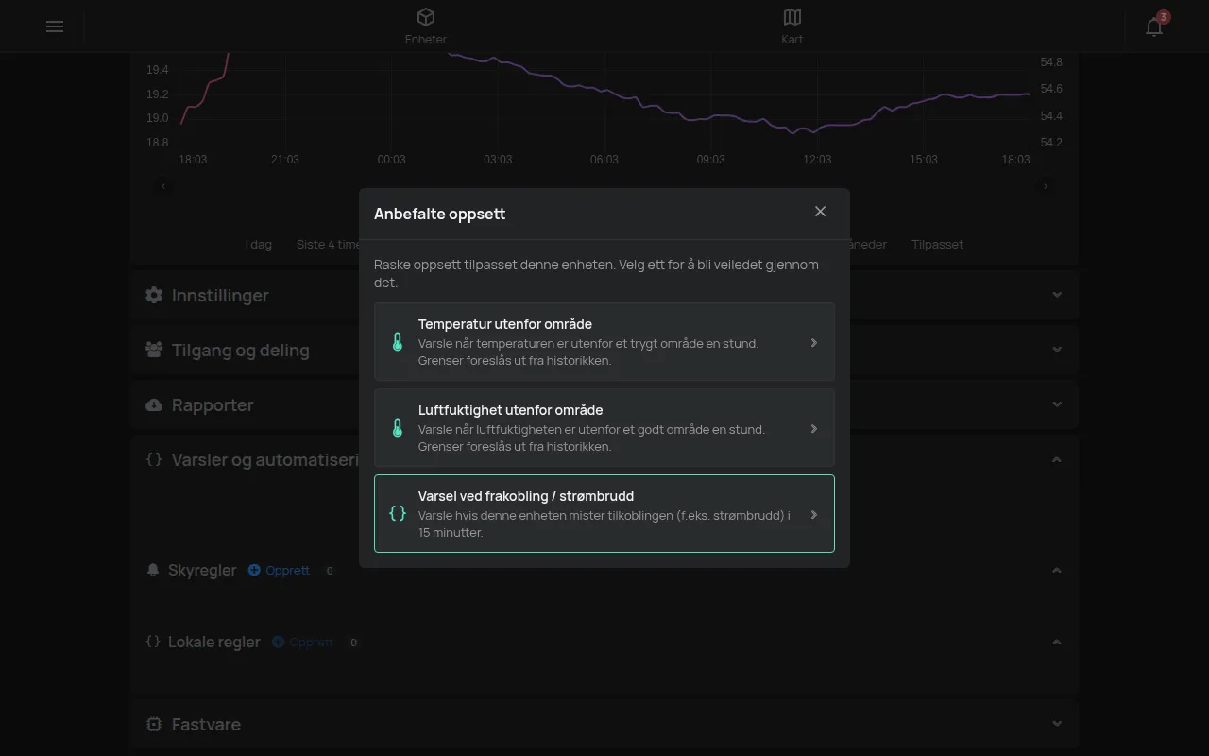Select the I dag time range

pyautogui.click(x=258, y=244)
